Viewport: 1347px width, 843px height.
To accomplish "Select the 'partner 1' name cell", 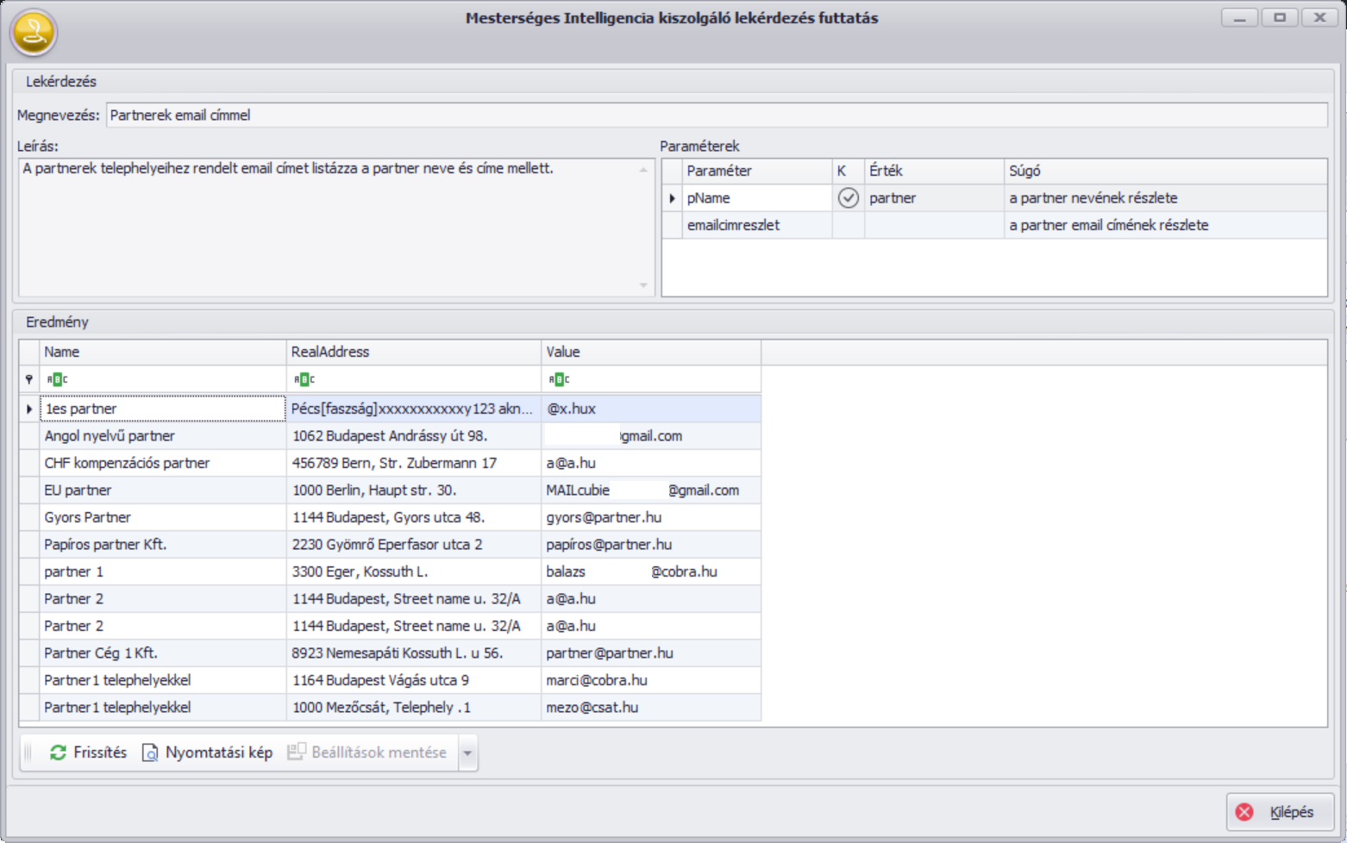I will point(163,571).
